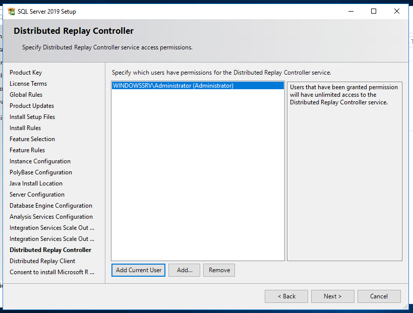The width and height of the screenshot is (413, 313).
Task: Click the Java Install Location step
Action: click(36, 183)
